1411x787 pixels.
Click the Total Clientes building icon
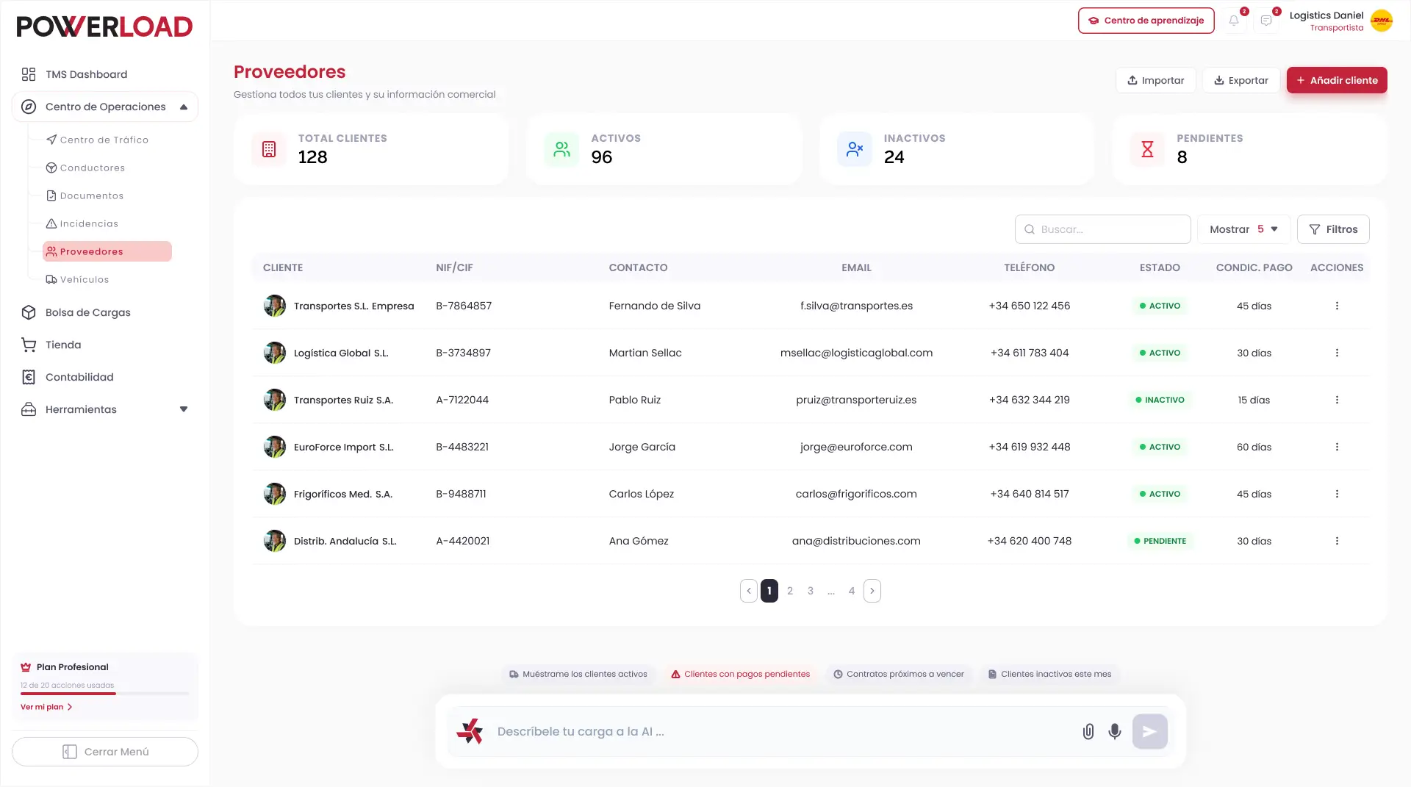tap(269, 149)
